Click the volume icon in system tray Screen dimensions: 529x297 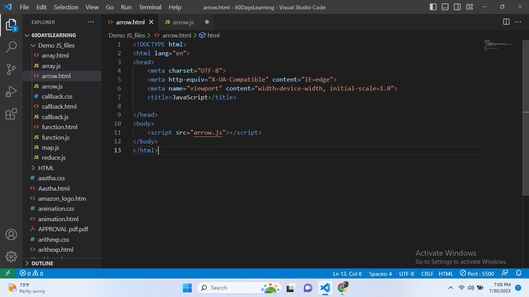tap(470, 288)
